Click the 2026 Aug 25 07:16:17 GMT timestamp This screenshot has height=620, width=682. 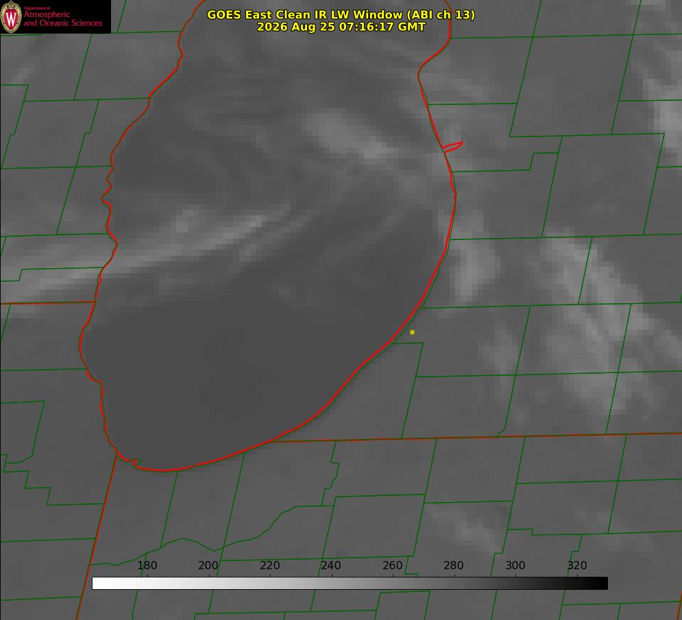(341, 27)
